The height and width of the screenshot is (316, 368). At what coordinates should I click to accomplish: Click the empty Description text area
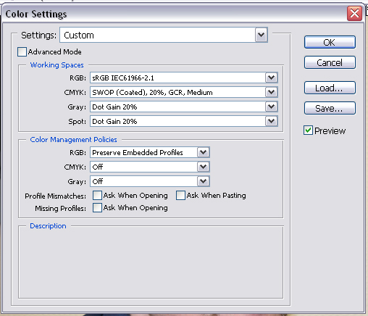coord(151,263)
